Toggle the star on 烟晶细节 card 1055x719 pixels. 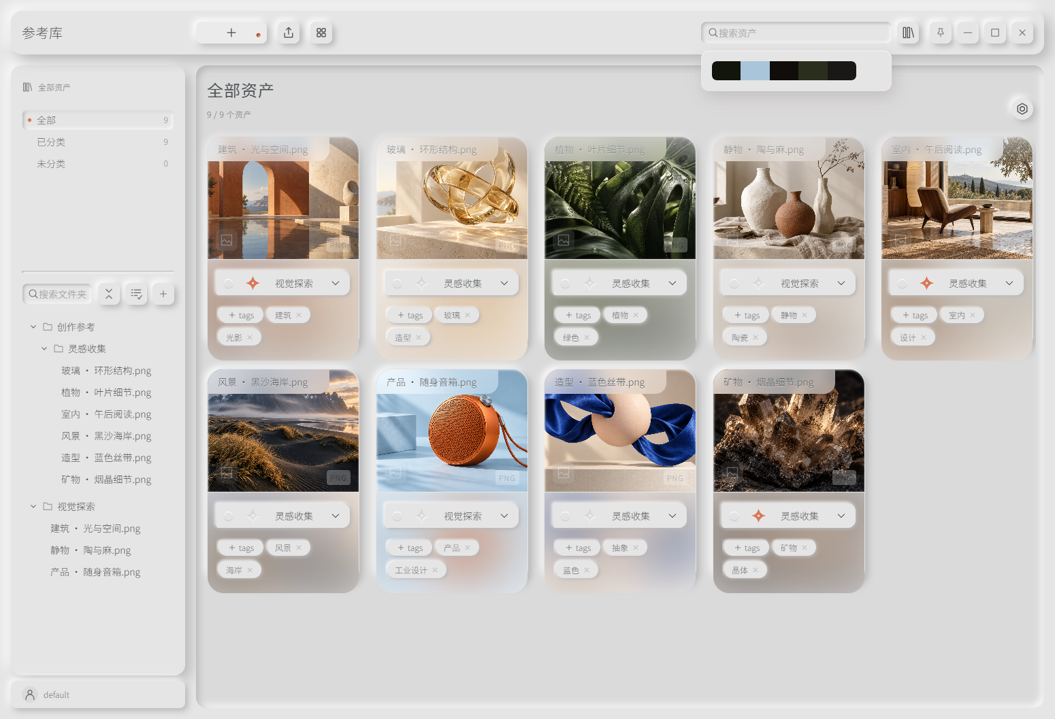(758, 516)
